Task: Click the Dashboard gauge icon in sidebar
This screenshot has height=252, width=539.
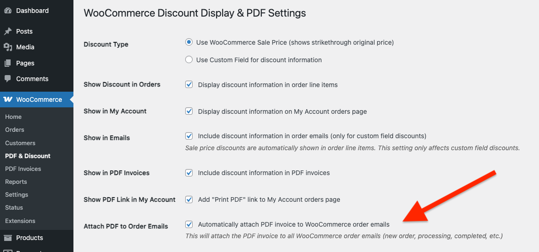Action: tap(8, 11)
